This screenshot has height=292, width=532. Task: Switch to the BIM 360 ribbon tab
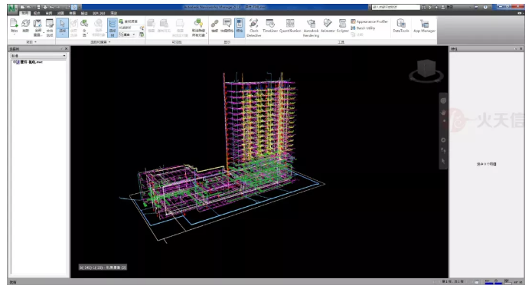tap(99, 13)
